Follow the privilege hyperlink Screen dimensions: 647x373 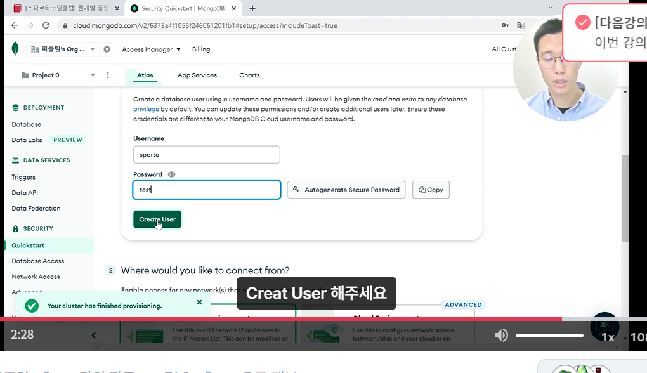146,109
